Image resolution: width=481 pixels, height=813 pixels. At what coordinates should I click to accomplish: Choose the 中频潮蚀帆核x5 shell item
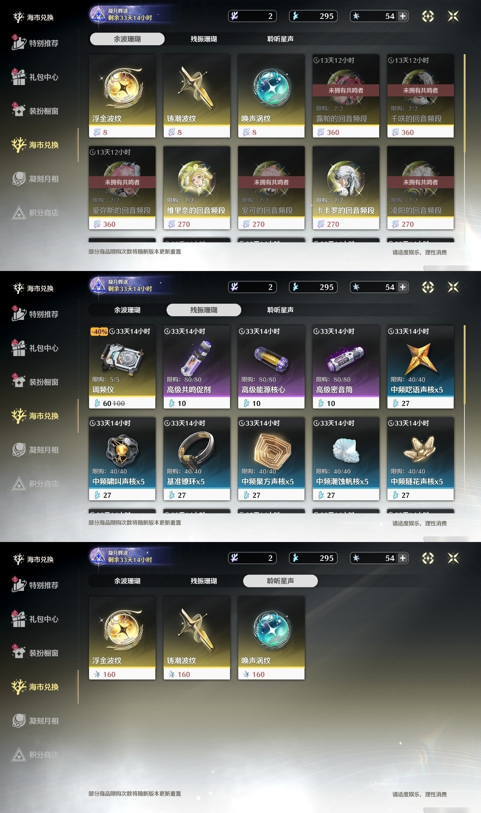click(x=346, y=459)
